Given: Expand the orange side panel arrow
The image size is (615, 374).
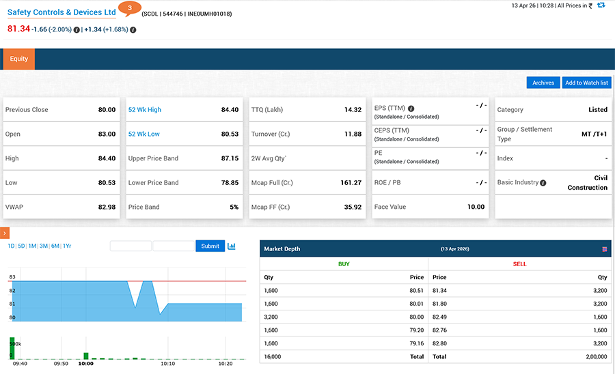Looking at the screenshot, I should 4,233.
